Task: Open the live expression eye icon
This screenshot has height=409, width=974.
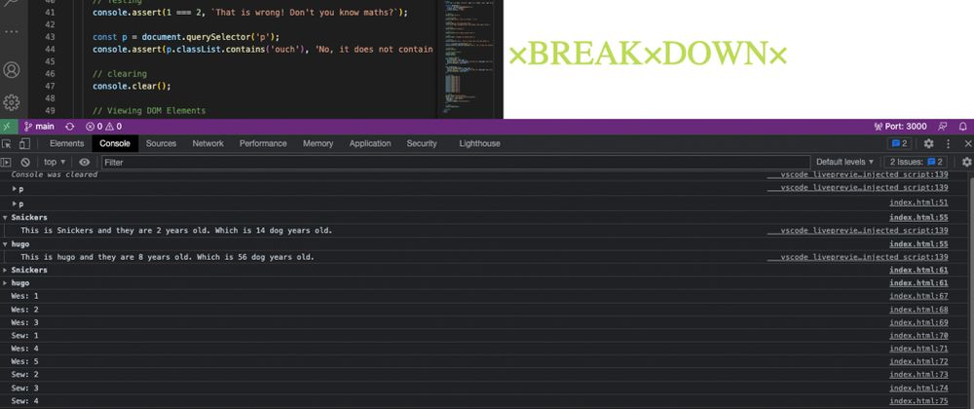Action: [x=85, y=162]
